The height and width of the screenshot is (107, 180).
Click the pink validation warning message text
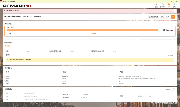coord(13,11)
